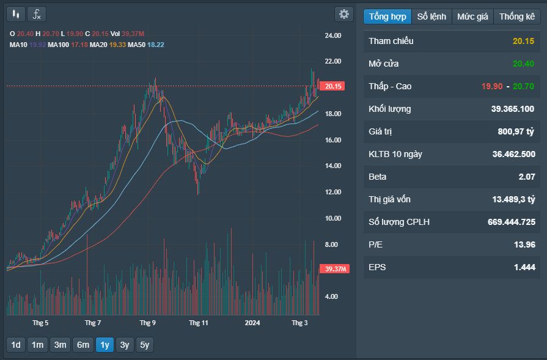Switch to the Mức giá tab

[472, 17]
